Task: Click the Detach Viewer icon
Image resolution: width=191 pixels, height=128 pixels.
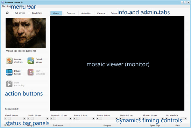Action: (31, 60)
